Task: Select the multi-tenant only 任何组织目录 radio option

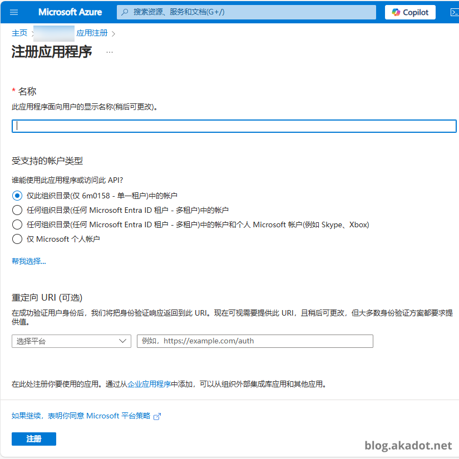Action: click(17, 210)
